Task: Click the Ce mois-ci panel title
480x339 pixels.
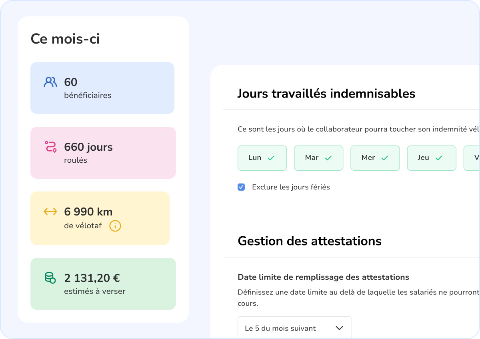Action: [x=65, y=39]
